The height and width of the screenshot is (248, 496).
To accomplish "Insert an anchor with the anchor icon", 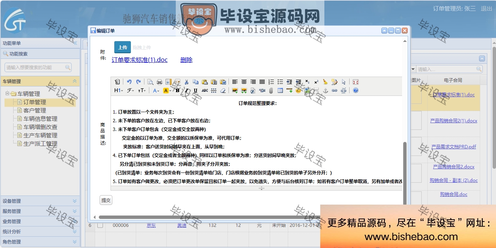I will click(326, 91).
